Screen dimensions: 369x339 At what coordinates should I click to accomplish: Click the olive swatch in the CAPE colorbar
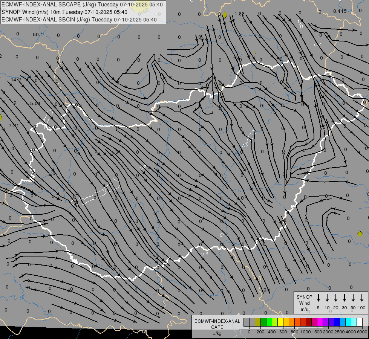(x=258, y=322)
